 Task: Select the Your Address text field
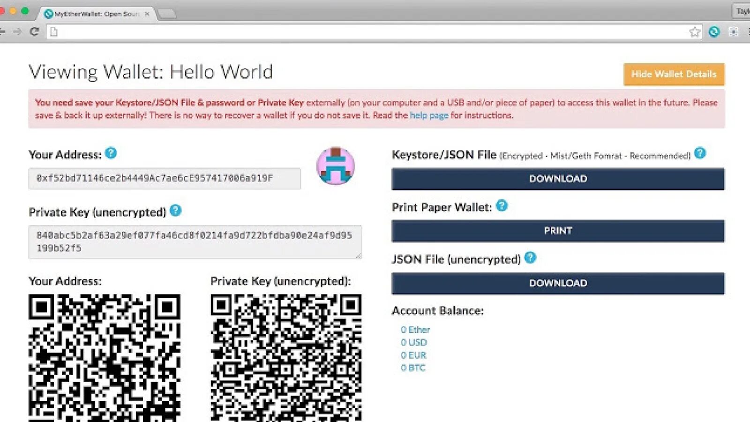coord(165,178)
